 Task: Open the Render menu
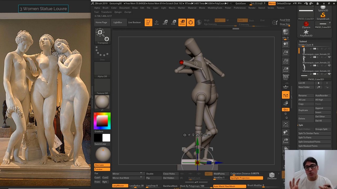252,8
